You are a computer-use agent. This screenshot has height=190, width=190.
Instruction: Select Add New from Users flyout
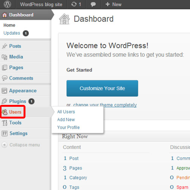66,120
